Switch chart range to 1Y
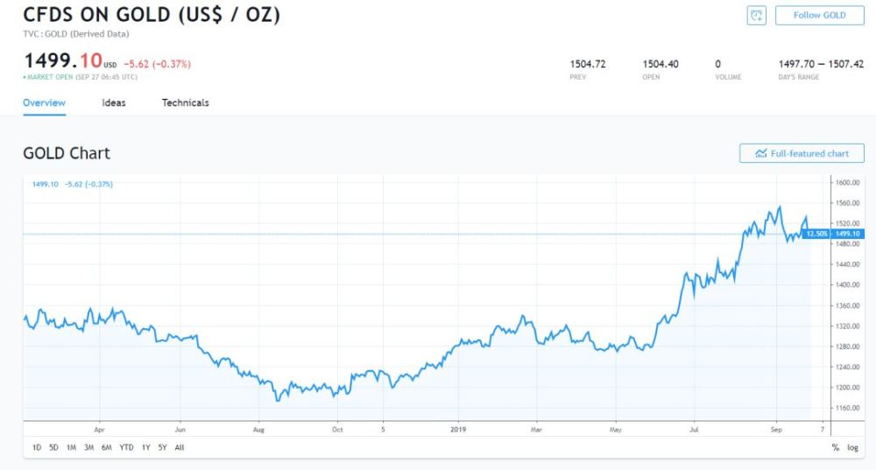 (x=145, y=447)
